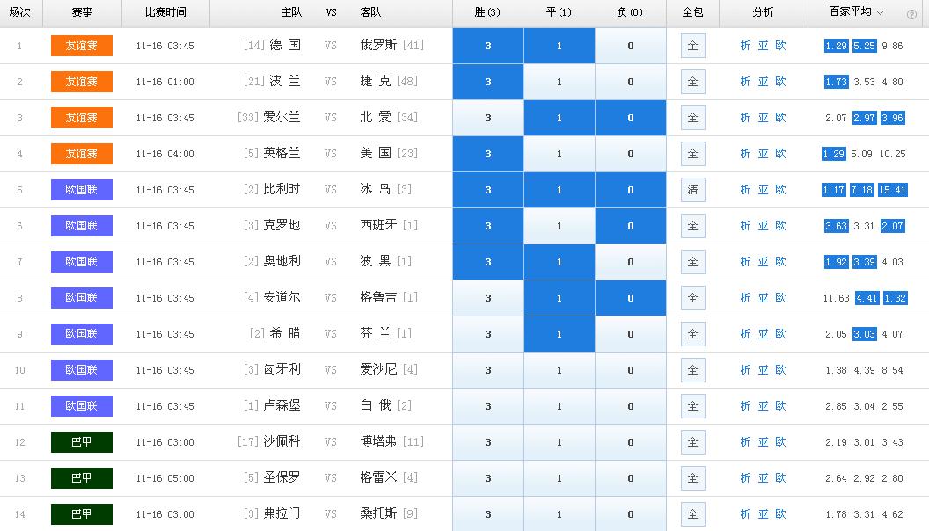The height and width of the screenshot is (531, 929).
Task: Toggle draw (1) for 希腊 vs 芬兰
Action: [x=560, y=334]
